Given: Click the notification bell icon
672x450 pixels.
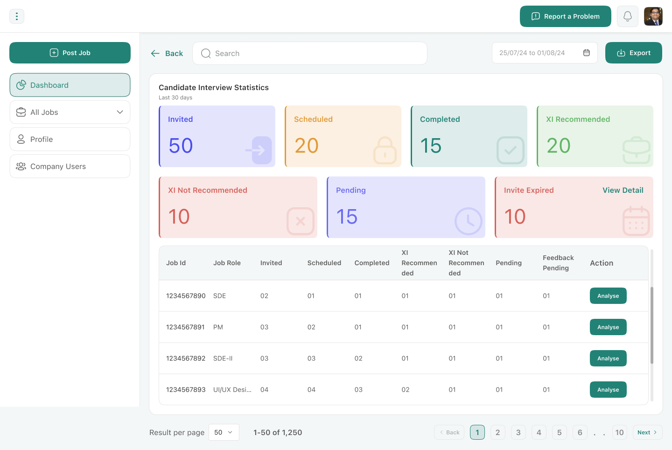Looking at the screenshot, I should coord(628,16).
